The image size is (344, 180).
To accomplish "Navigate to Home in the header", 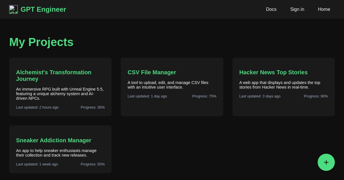I will [x=324, y=9].
